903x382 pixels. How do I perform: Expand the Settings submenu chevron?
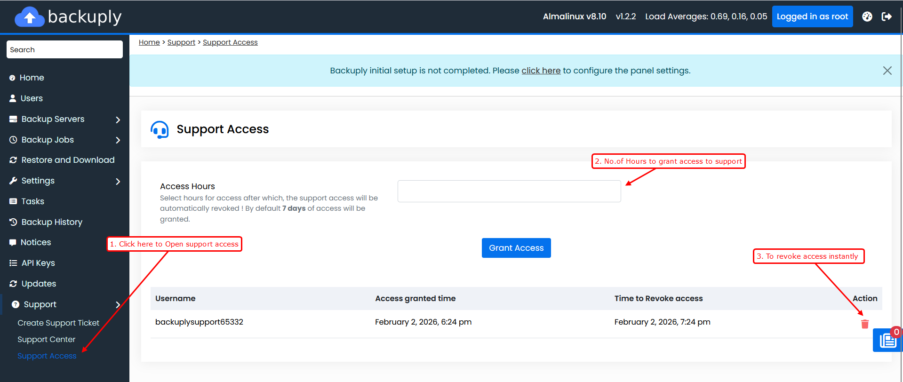118,181
